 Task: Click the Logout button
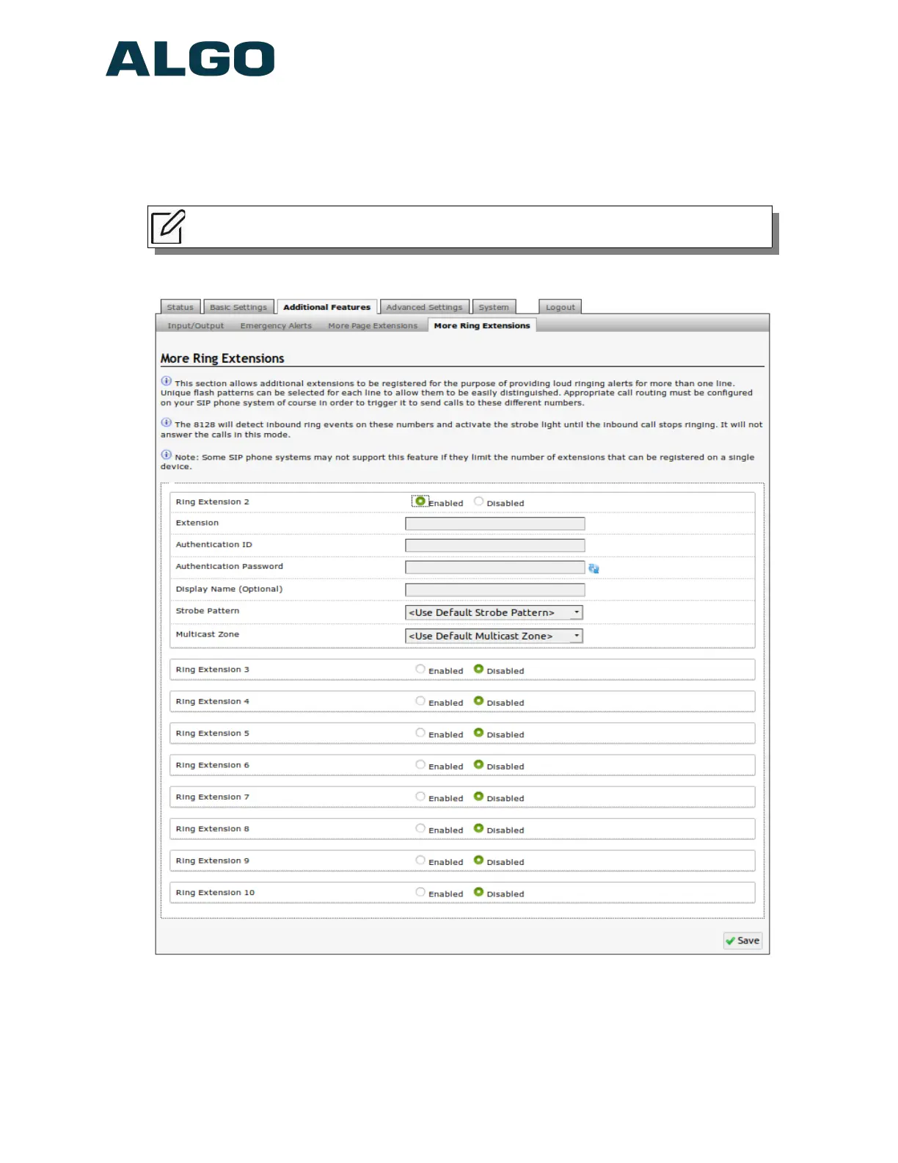560,308
